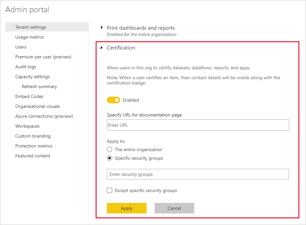This screenshot has height=225, width=306.
Task: Open Protection metrics page
Action: [x=34, y=146]
